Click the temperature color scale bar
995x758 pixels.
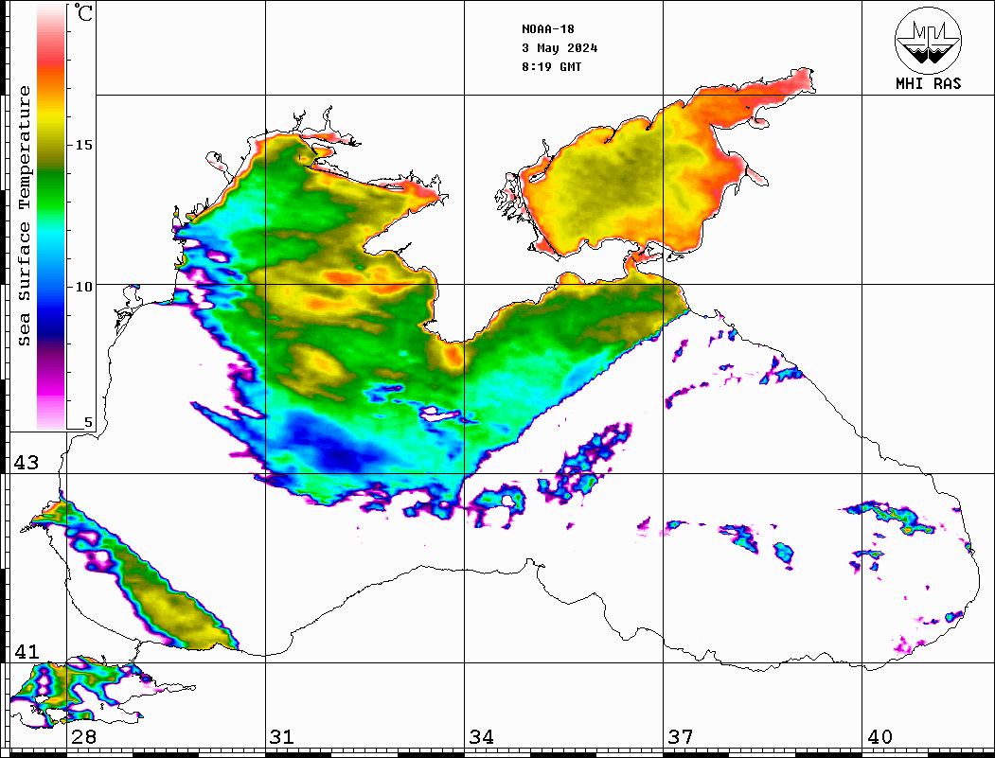[x=51, y=218]
